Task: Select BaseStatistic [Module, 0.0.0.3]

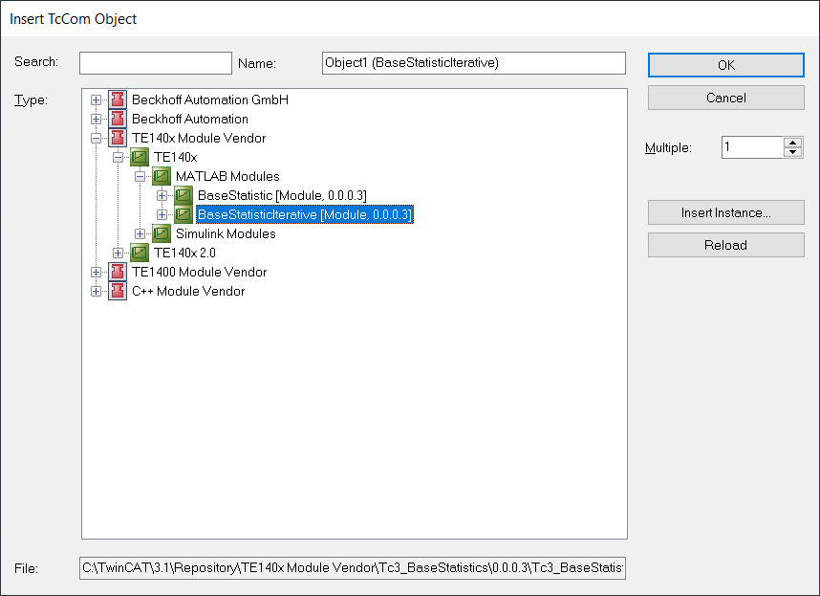Action: pyautogui.click(x=282, y=196)
